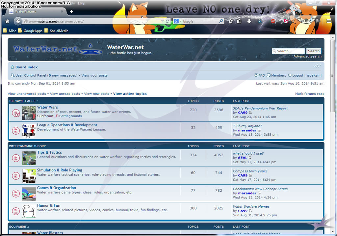Open the Help menu
The width and height of the screenshot is (337, 236).
(x=82, y=3)
